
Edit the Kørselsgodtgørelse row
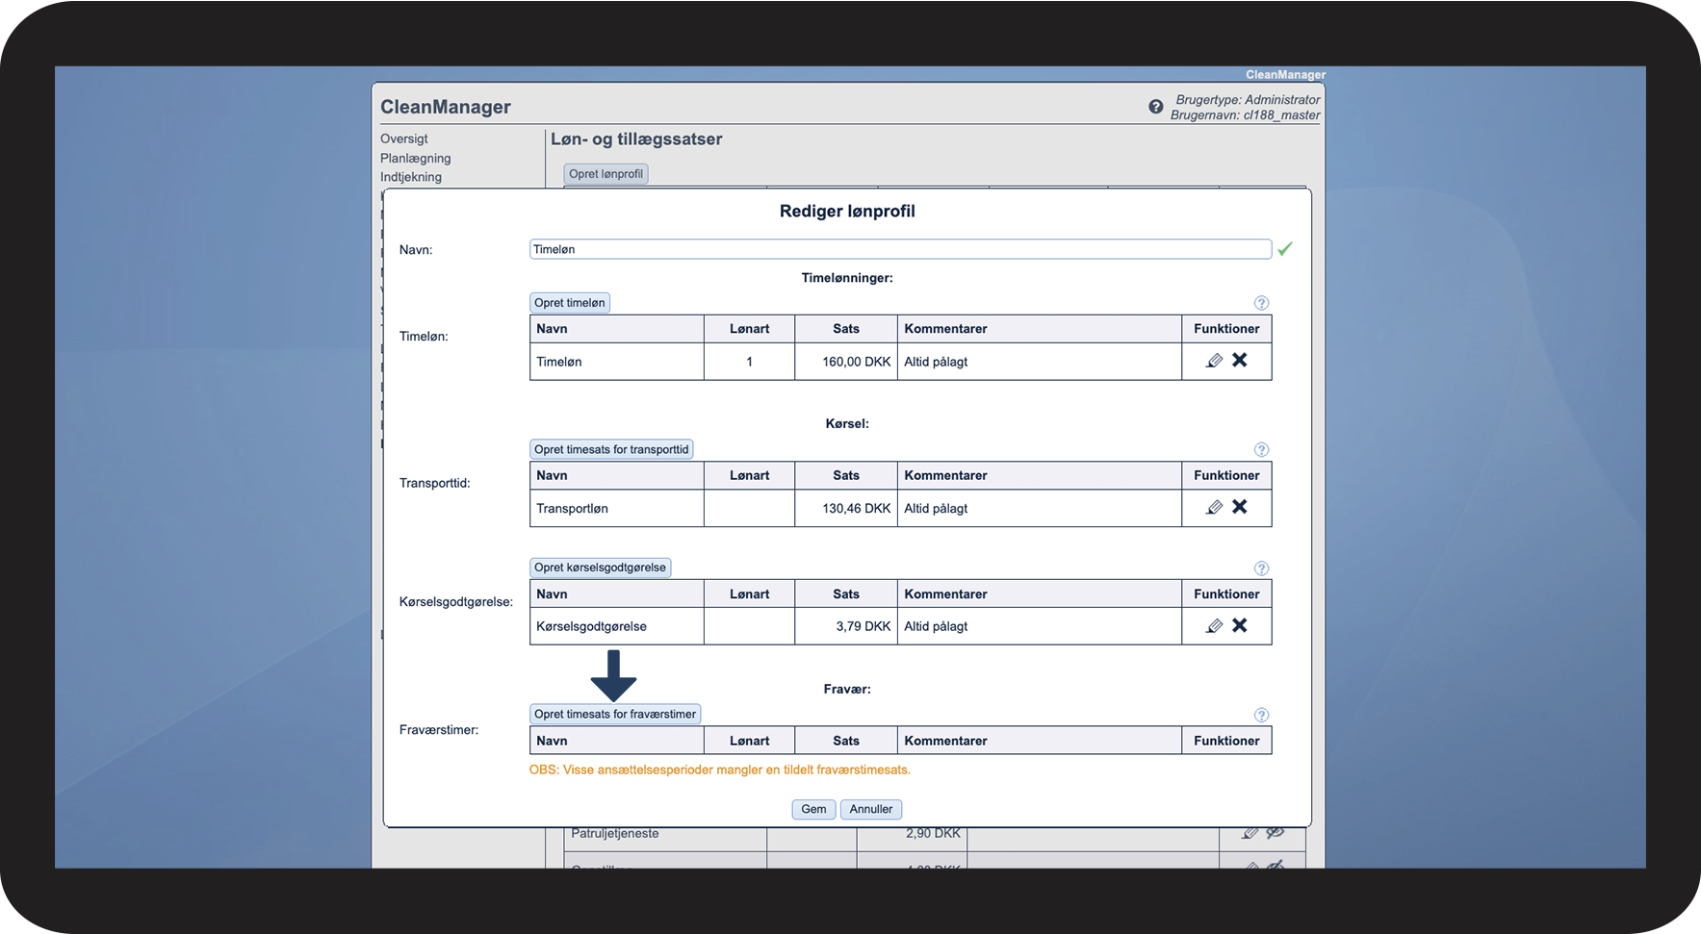(x=1214, y=626)
